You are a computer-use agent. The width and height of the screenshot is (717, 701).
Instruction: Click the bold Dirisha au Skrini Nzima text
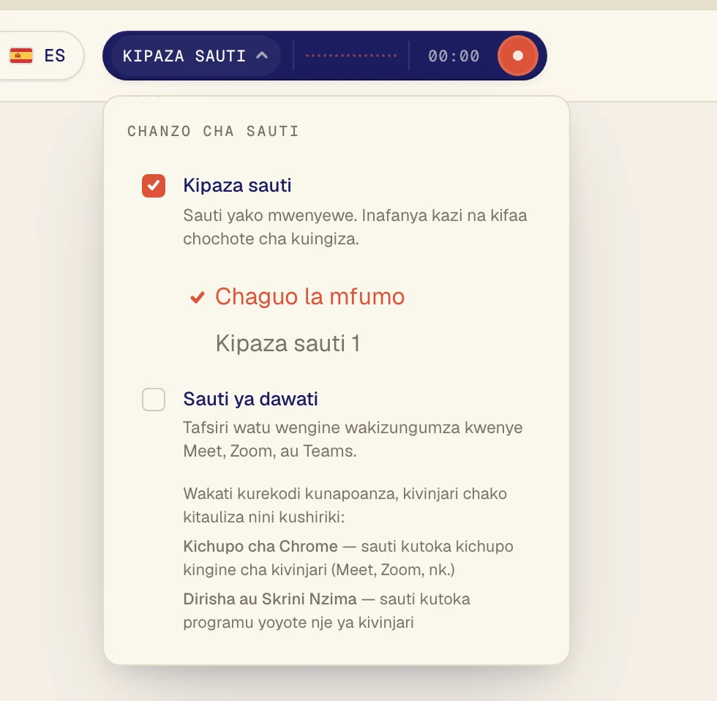(270, 599)
